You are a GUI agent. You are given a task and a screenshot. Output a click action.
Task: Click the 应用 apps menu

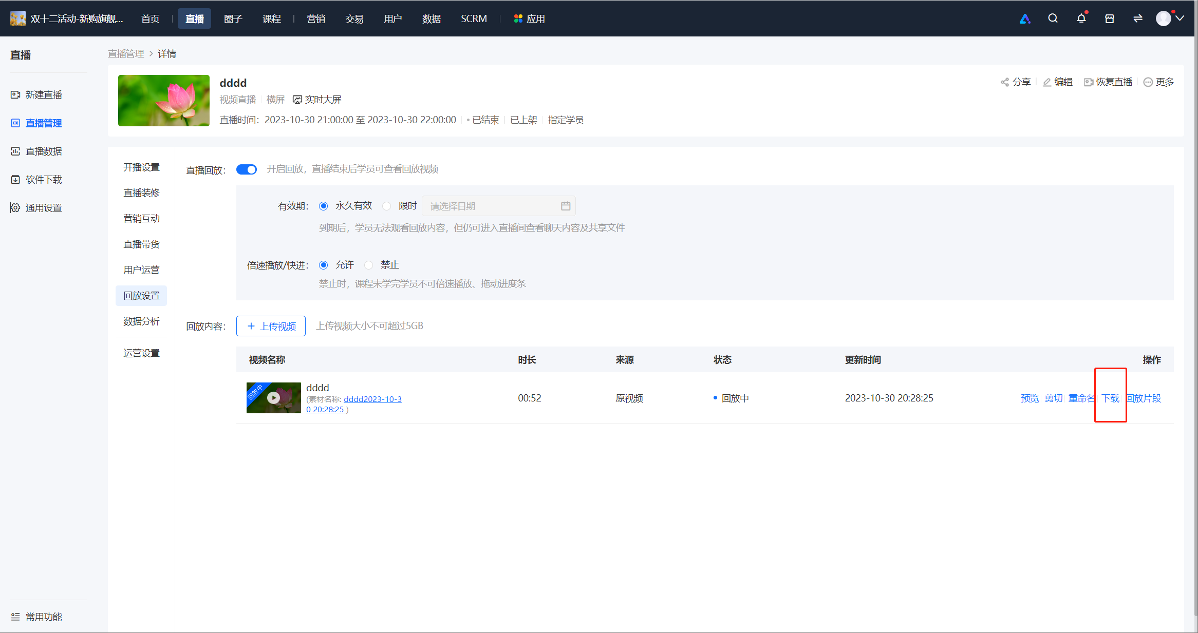[529, 18]
